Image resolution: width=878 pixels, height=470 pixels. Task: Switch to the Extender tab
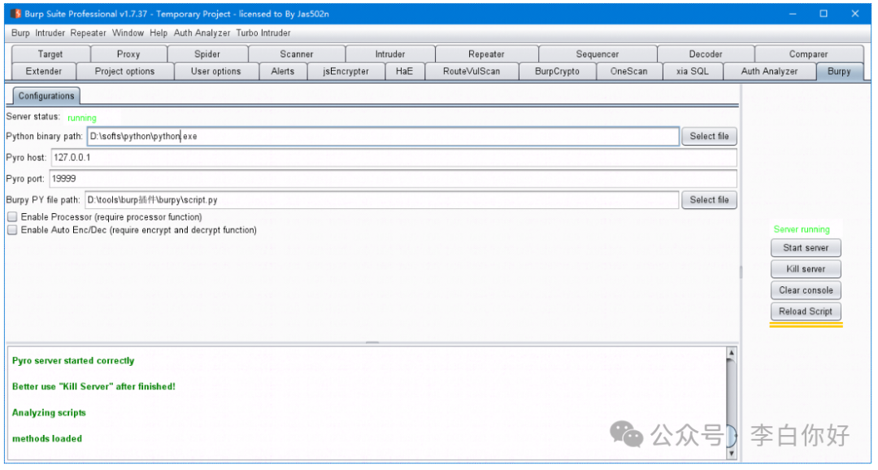[x=44, y=71]
